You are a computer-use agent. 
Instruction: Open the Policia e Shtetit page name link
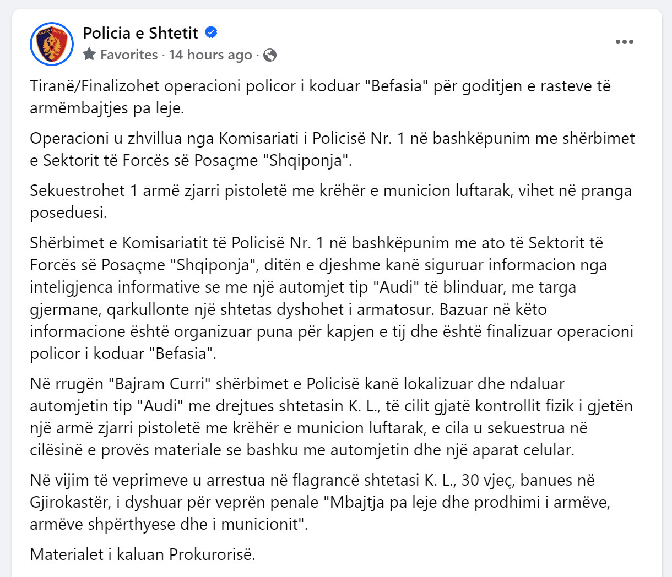coord(140,33)
